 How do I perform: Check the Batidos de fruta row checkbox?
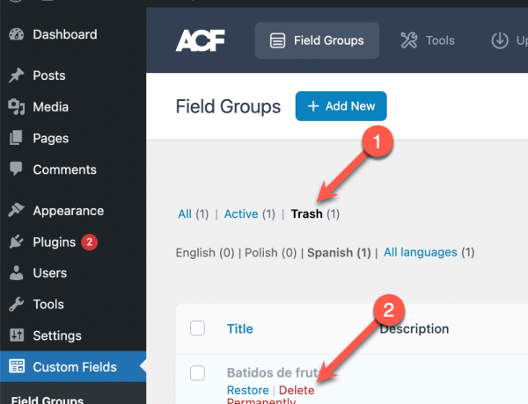coord(197,373)
